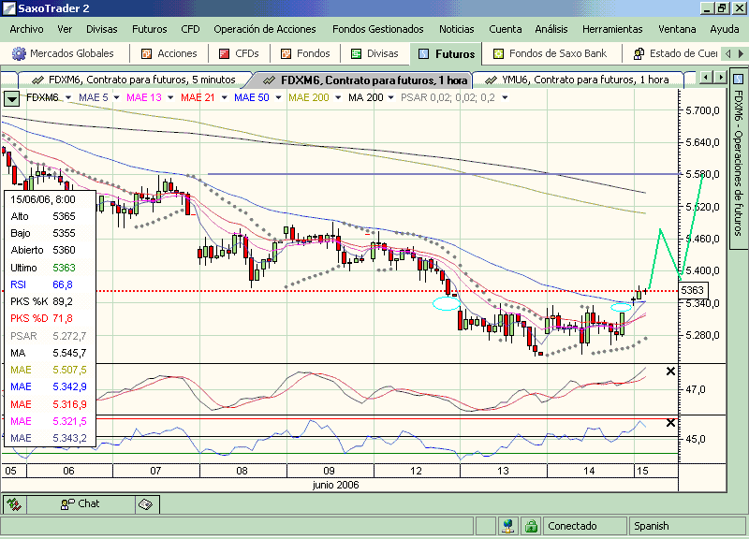
Task: Open the chart main menu dropdown button
Action: [12, 99]
